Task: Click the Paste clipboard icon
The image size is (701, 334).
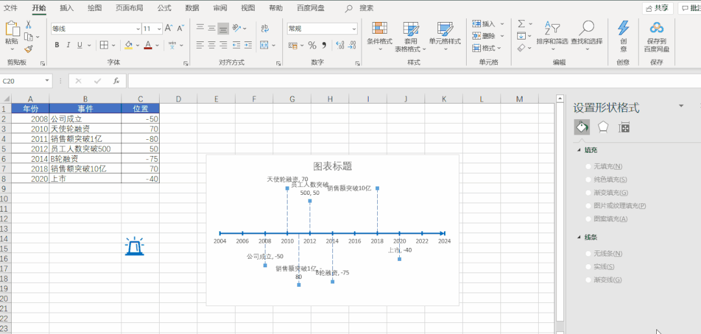Action: [x=12, y=29]
